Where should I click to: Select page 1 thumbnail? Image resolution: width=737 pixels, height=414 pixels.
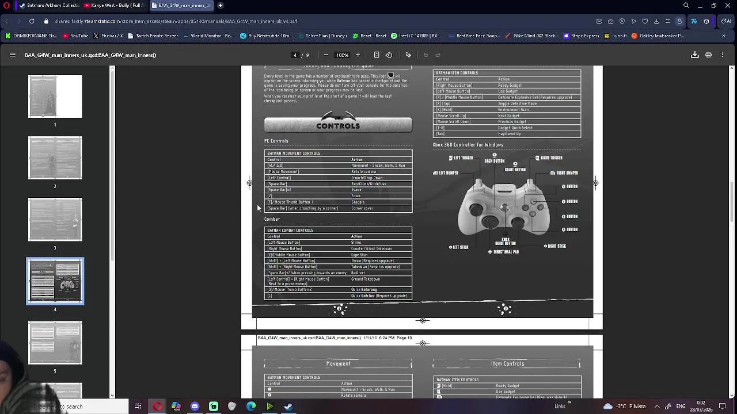pyautogui.click(x=55, y=97)
